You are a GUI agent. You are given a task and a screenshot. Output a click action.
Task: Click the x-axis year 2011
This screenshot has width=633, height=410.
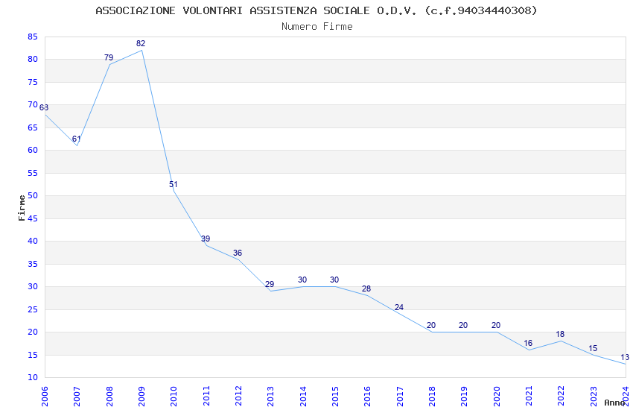206,397
